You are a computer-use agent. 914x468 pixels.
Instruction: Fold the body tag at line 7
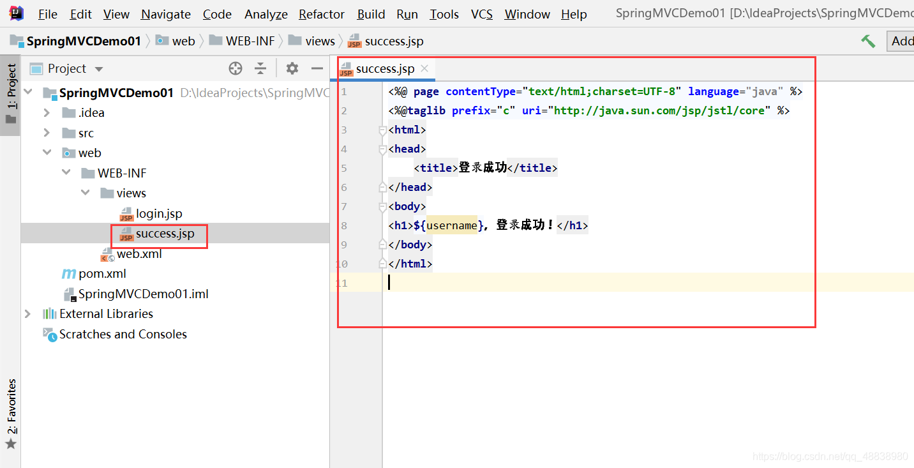383,207
